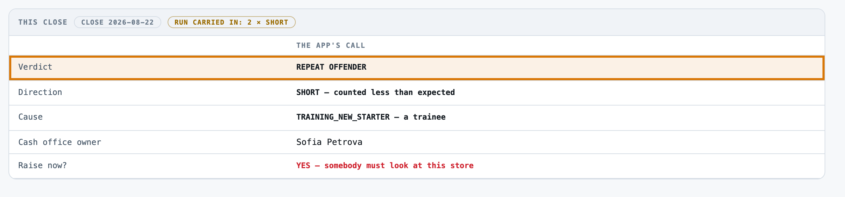The width and height of the screenshot is (845, 197).
Task: Click the × symbol in the run badge
Action: pyautogui.click(x=258, y=22)
